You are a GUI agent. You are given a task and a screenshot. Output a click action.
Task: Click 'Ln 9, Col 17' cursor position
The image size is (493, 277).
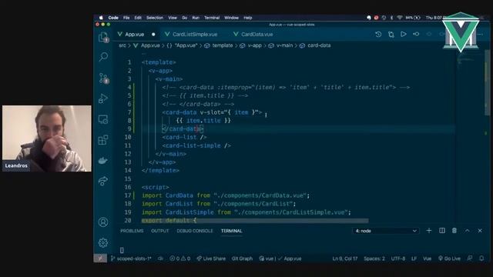[345, 259]
